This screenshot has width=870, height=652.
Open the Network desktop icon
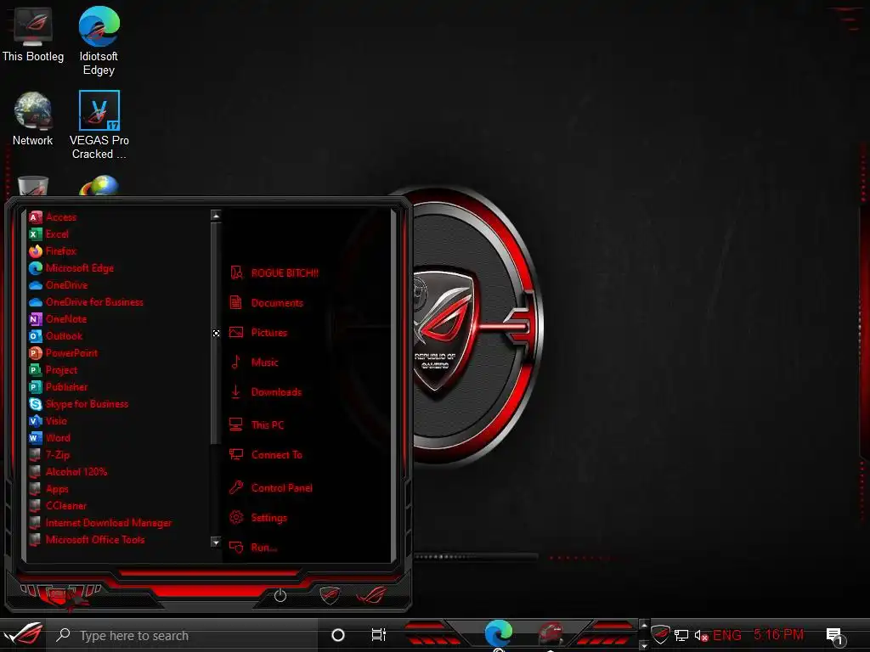[x=33, y=119]
